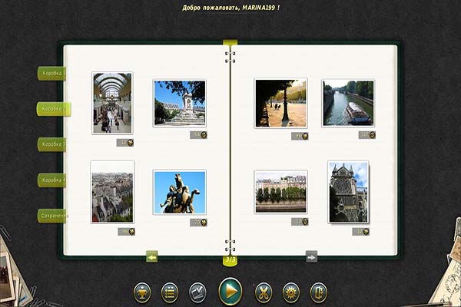Click the checkmark picture icon
461x307 pixels.
pyautogui.click(x=197, y=292)
